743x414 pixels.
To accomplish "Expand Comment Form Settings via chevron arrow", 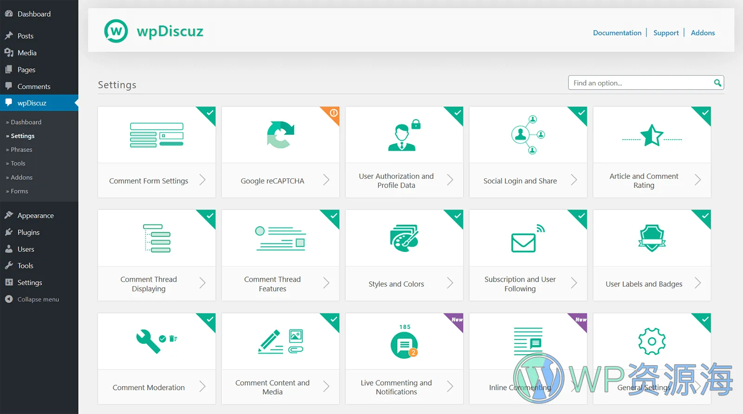I will click(x=202, y=180).
